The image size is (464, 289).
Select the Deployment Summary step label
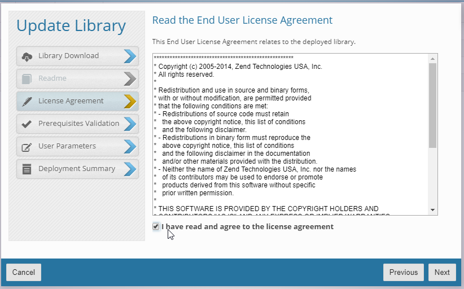point(76,169)
